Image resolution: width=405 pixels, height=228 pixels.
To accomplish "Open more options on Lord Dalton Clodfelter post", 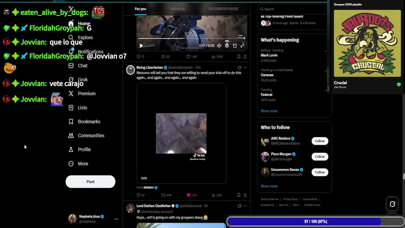I will click(245, 206).
